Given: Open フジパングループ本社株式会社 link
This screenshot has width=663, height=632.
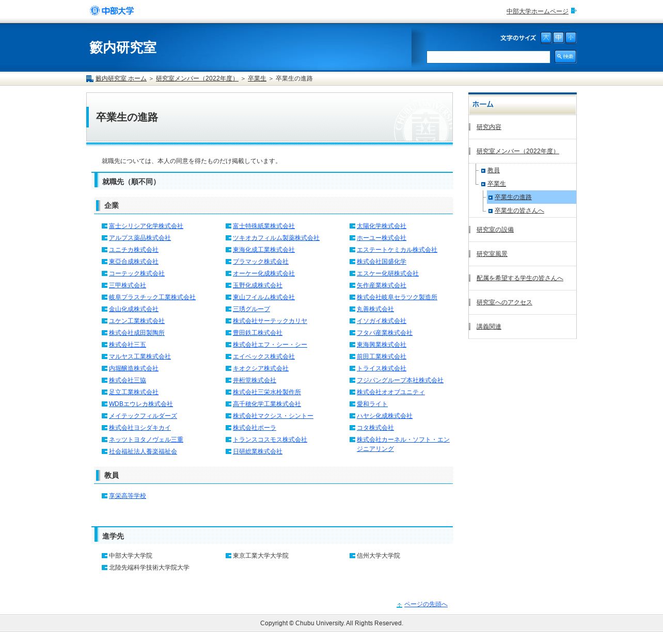Looking at the screenshot, I should click(400, 380).
